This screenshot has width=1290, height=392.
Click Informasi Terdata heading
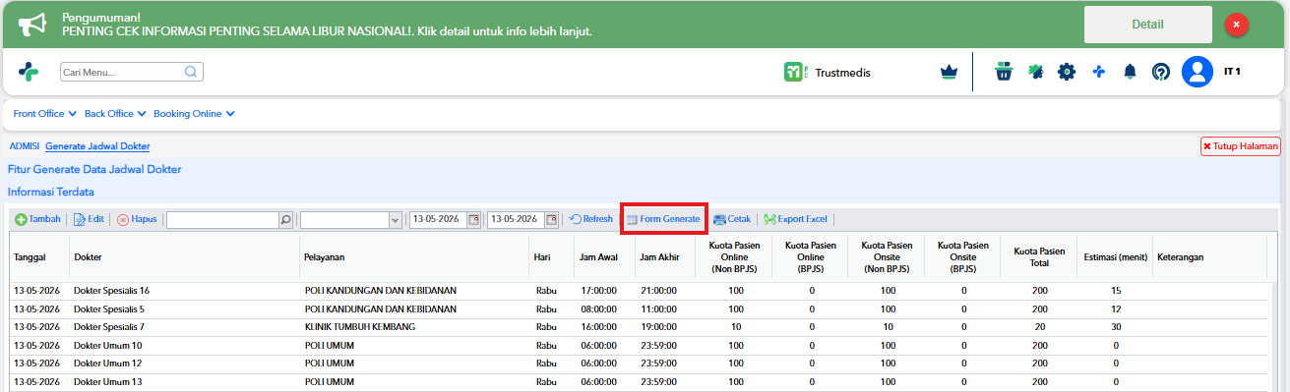pyautogui.click(x=51, y=192)
